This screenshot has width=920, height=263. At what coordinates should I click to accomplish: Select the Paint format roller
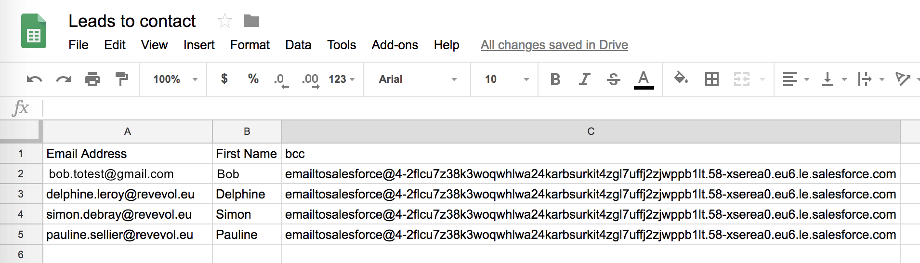(x=122, y=79)
